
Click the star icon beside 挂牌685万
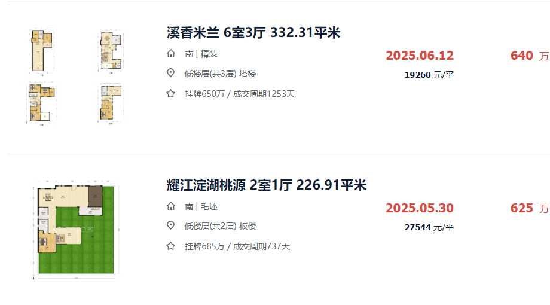[x=171, y=246]
